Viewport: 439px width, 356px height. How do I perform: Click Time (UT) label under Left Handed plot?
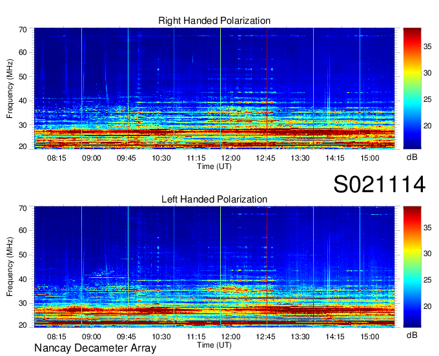coord(214,345)
